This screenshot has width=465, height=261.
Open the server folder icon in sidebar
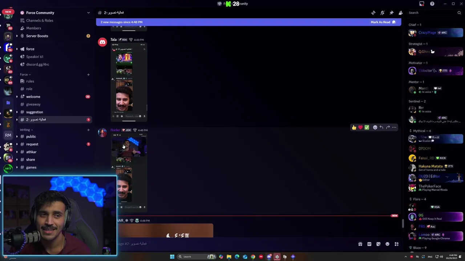coord(8,103)
